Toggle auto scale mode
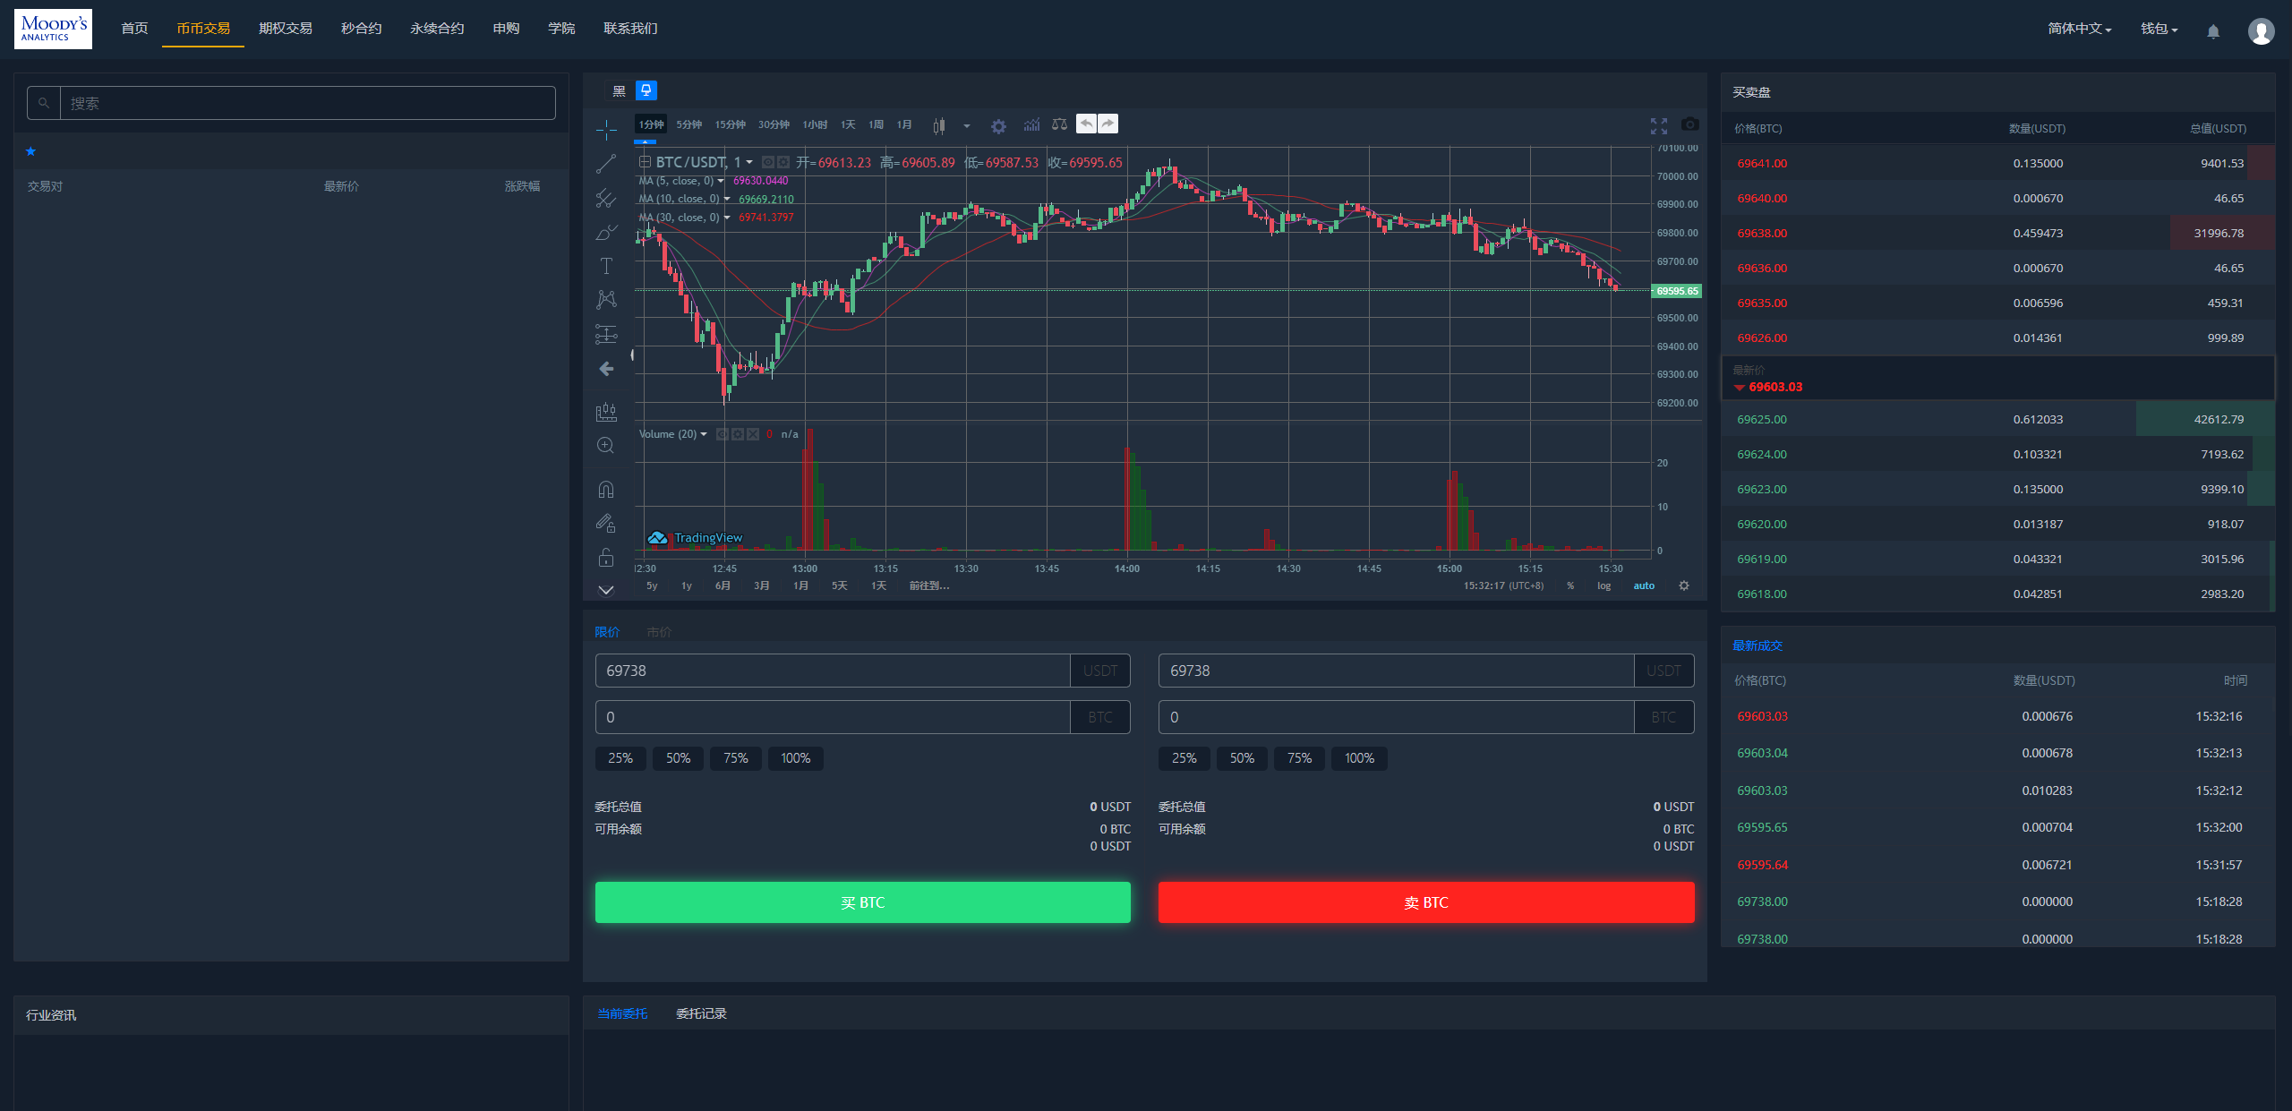Image resolution: width=2292 pixels, height=1111 pixels. click(x=1644, y=585)
